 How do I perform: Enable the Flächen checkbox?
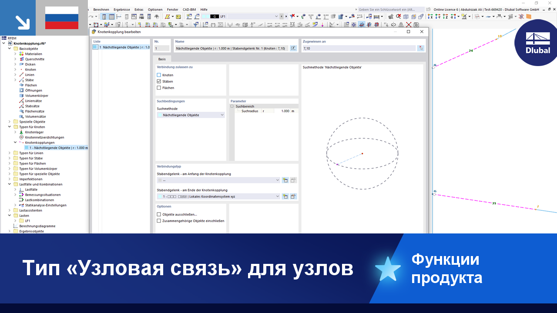[159, 88]
